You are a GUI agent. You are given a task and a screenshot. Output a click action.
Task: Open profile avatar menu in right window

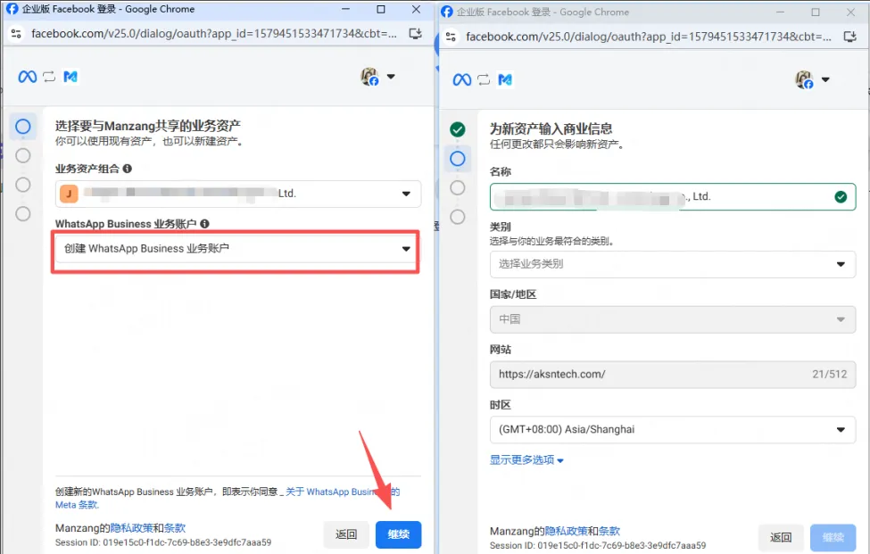pyautogui.click(x=804, y=80)
